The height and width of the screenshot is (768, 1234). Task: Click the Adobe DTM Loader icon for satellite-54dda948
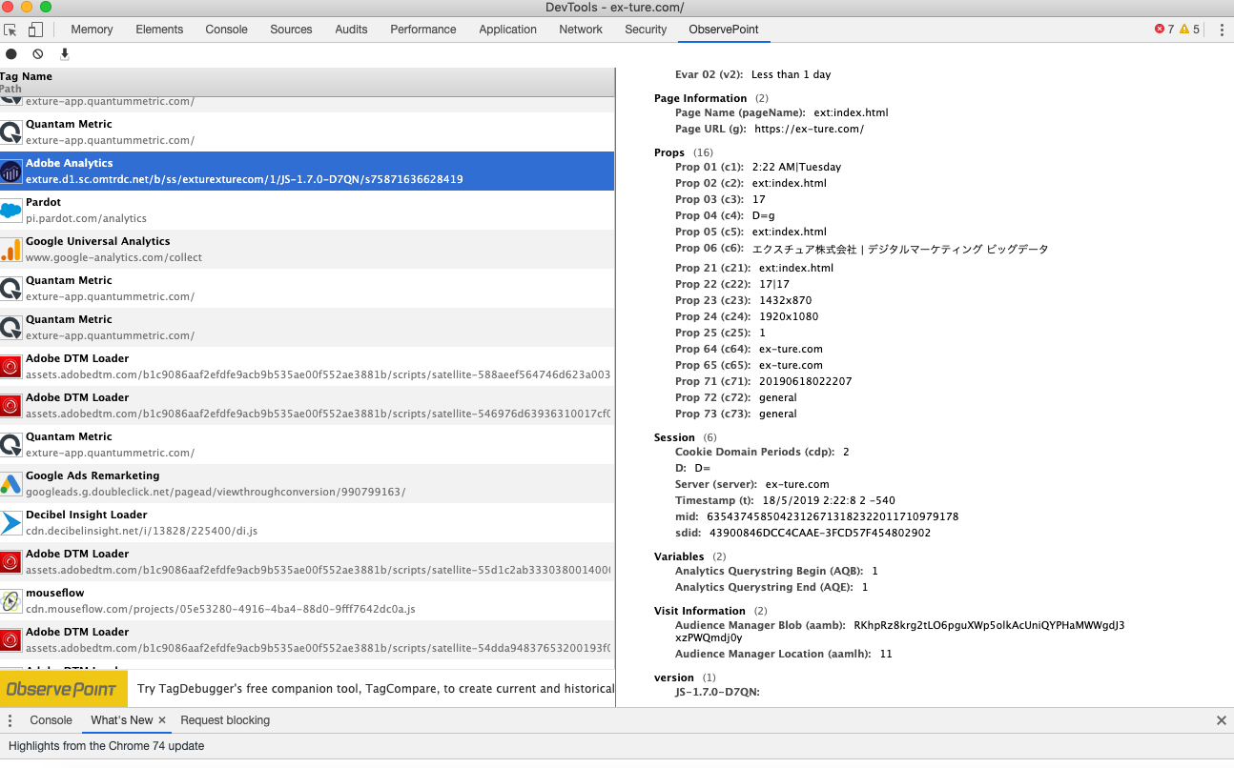[10, 640]
